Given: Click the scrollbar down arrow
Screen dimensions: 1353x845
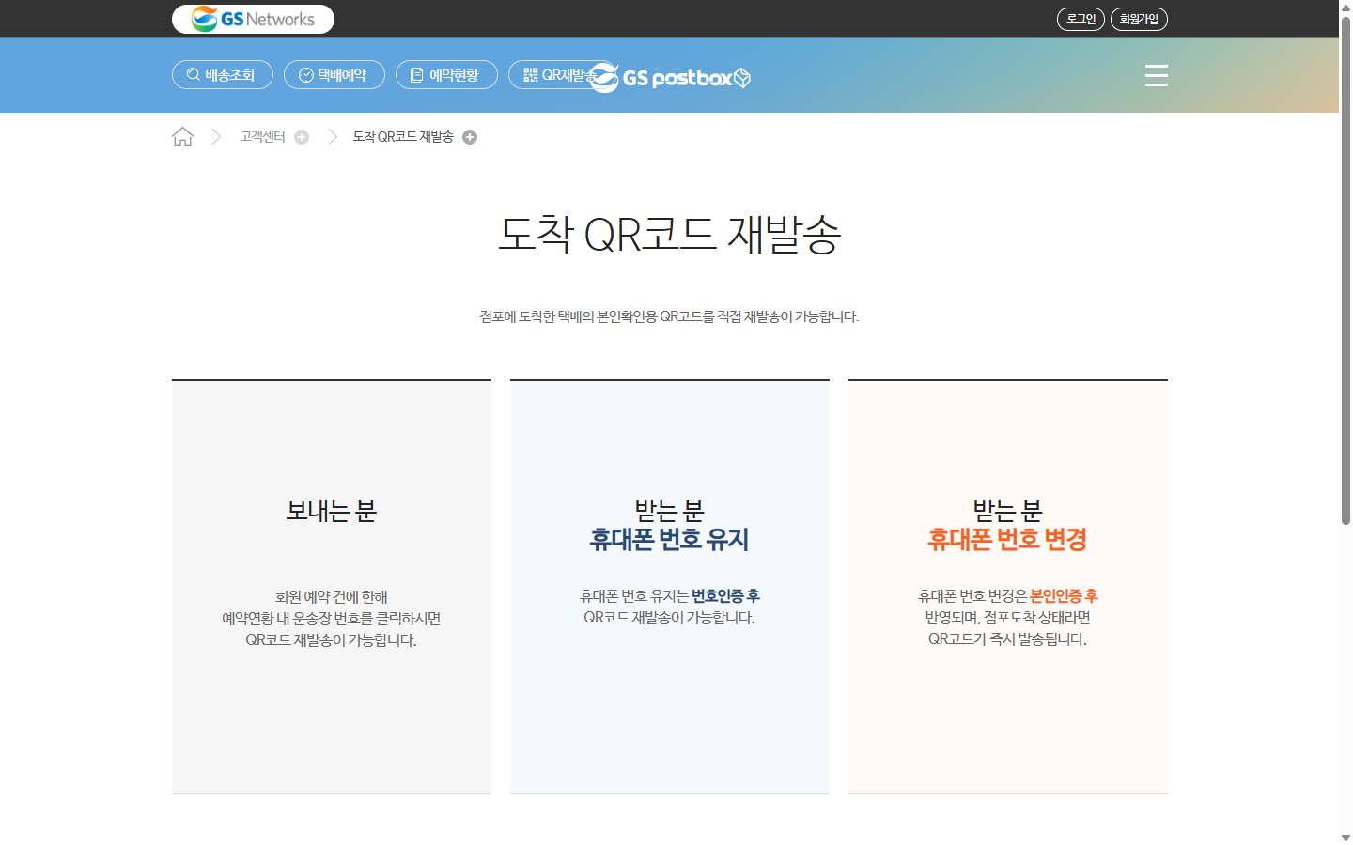Looking at the screenshot, I should 1345,837.
